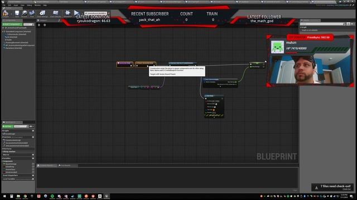Add a local variable with its plus
Viewport: 357px width, 200px height.
coord(33,179)
